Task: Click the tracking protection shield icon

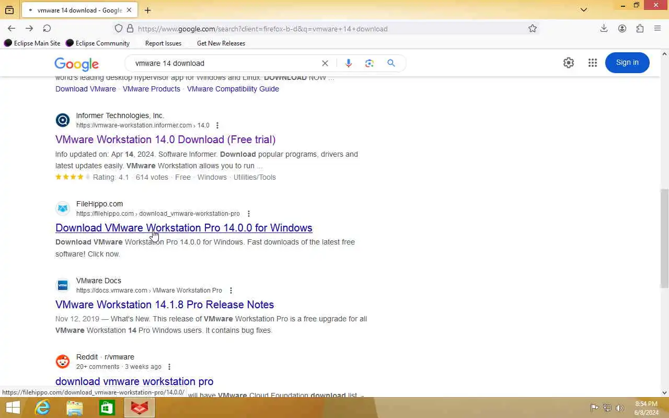Action: (x=119, y=29)
